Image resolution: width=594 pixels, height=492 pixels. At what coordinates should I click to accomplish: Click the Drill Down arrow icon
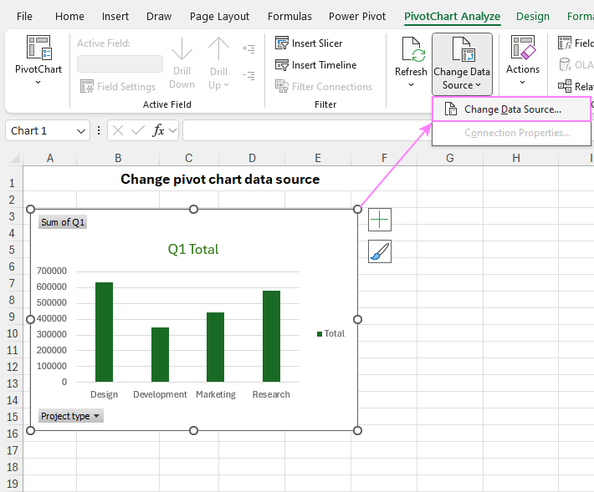pos(182,48)
